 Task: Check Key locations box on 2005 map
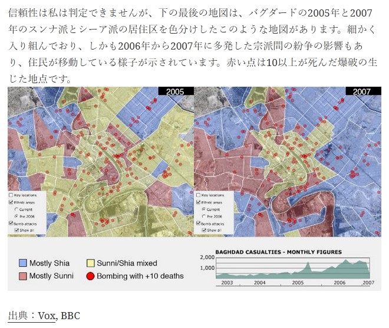coord(11,195)
